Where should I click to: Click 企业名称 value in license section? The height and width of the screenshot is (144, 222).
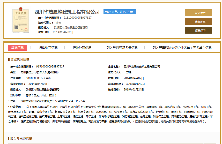pyautogui.click(x=142, y=66)
